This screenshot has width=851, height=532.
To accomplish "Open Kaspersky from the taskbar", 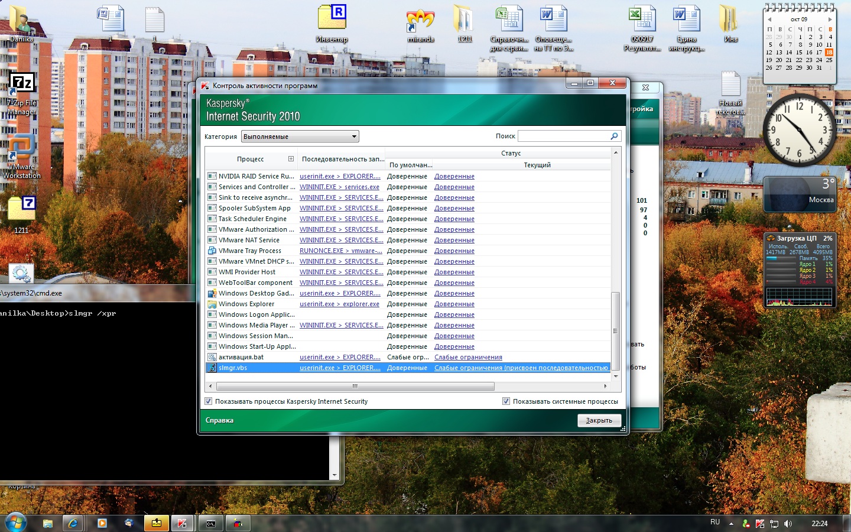I will (x=182, y=523).
